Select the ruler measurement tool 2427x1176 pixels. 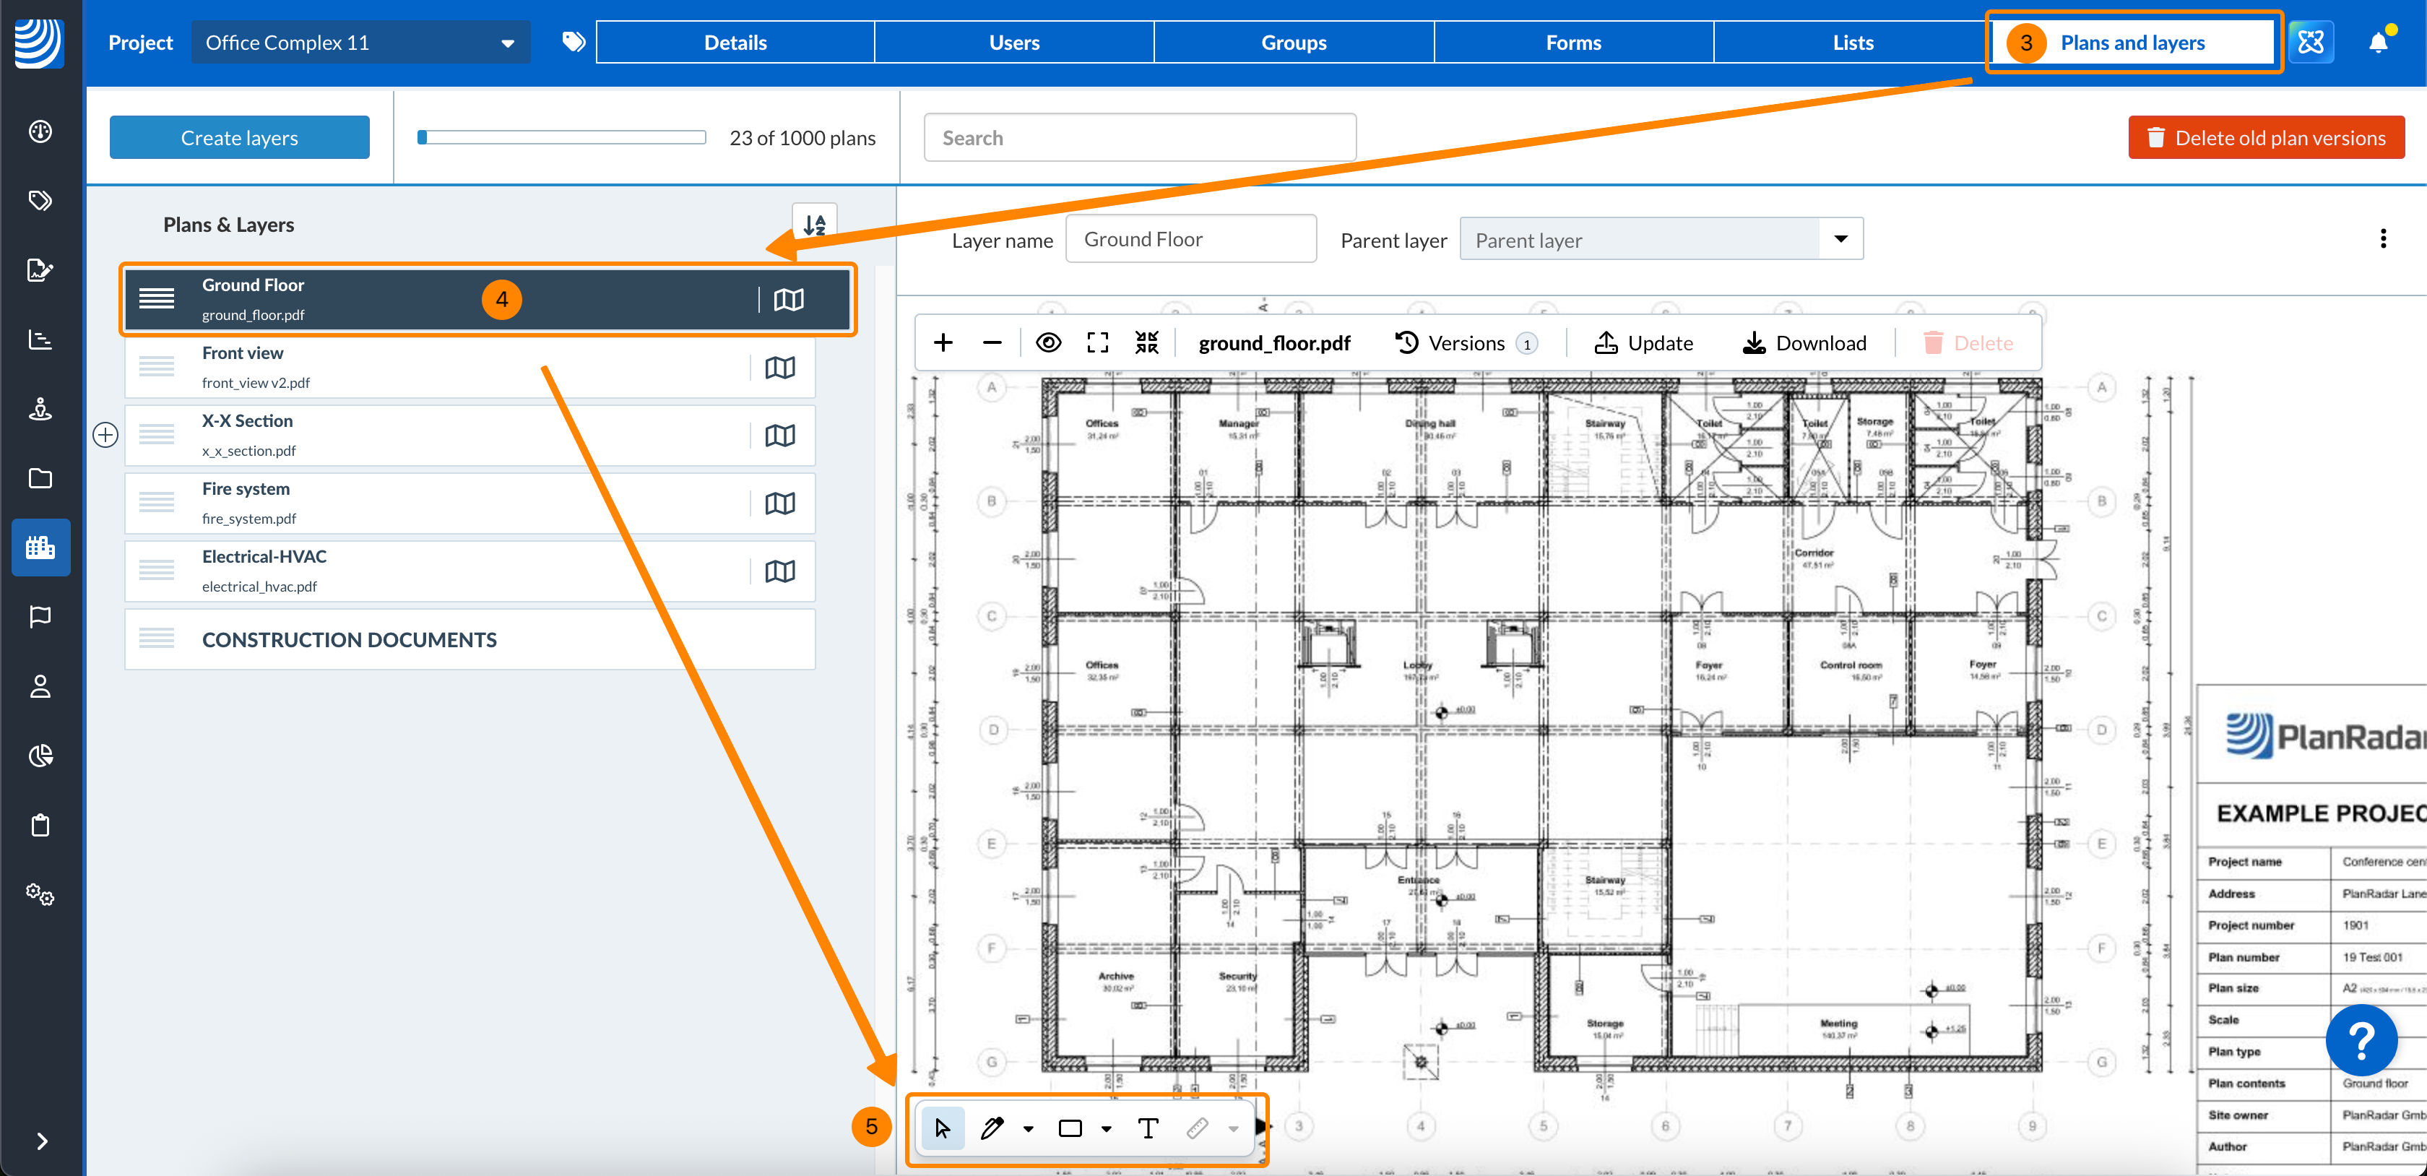[x=1198, y=1128]
